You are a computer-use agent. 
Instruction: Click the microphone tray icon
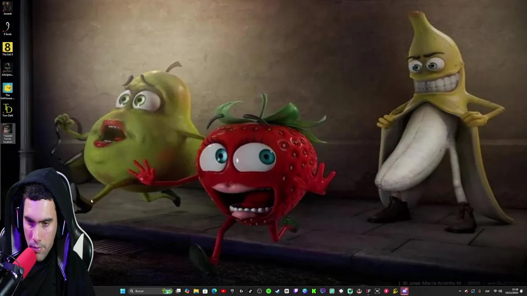(x=480, y=291)
